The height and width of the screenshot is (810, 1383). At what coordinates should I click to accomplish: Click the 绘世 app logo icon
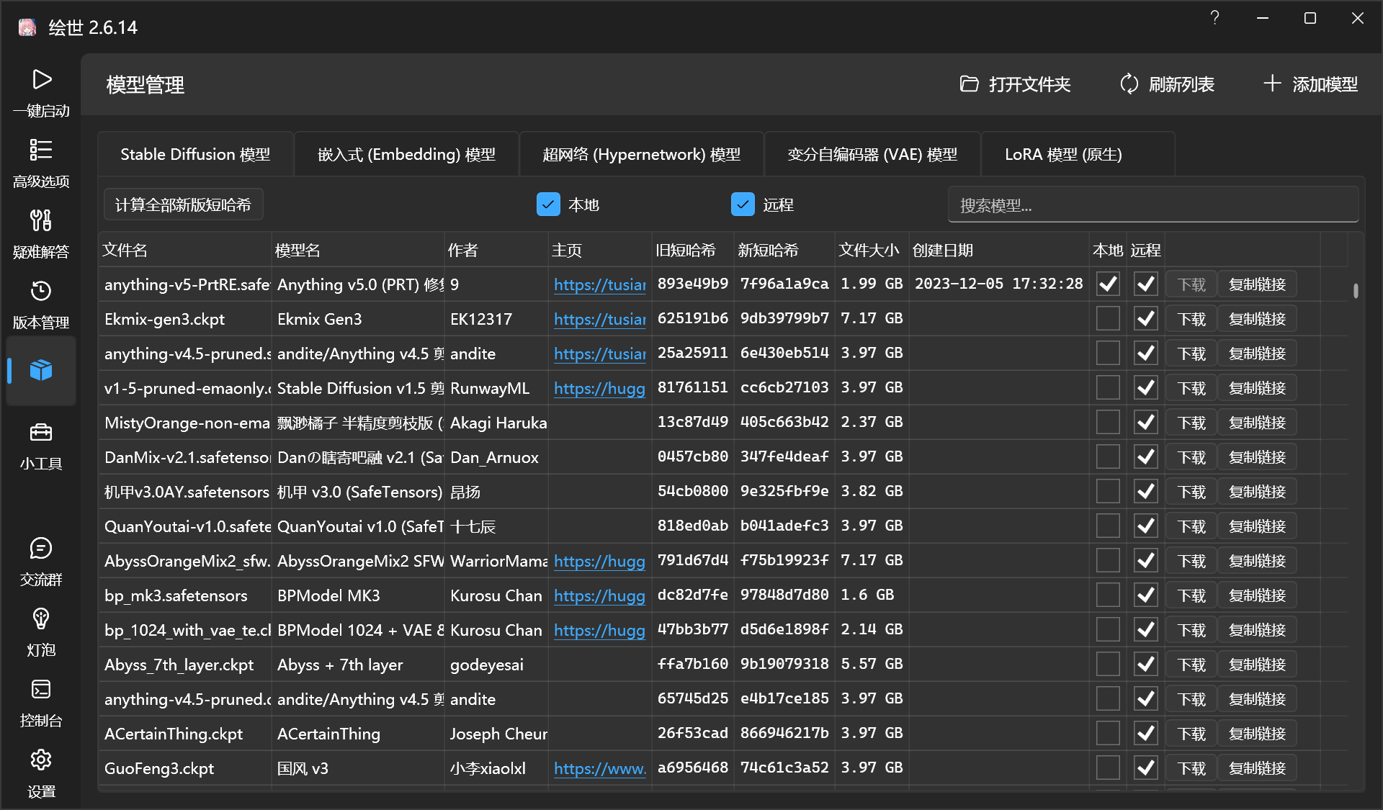coord(27,27)
